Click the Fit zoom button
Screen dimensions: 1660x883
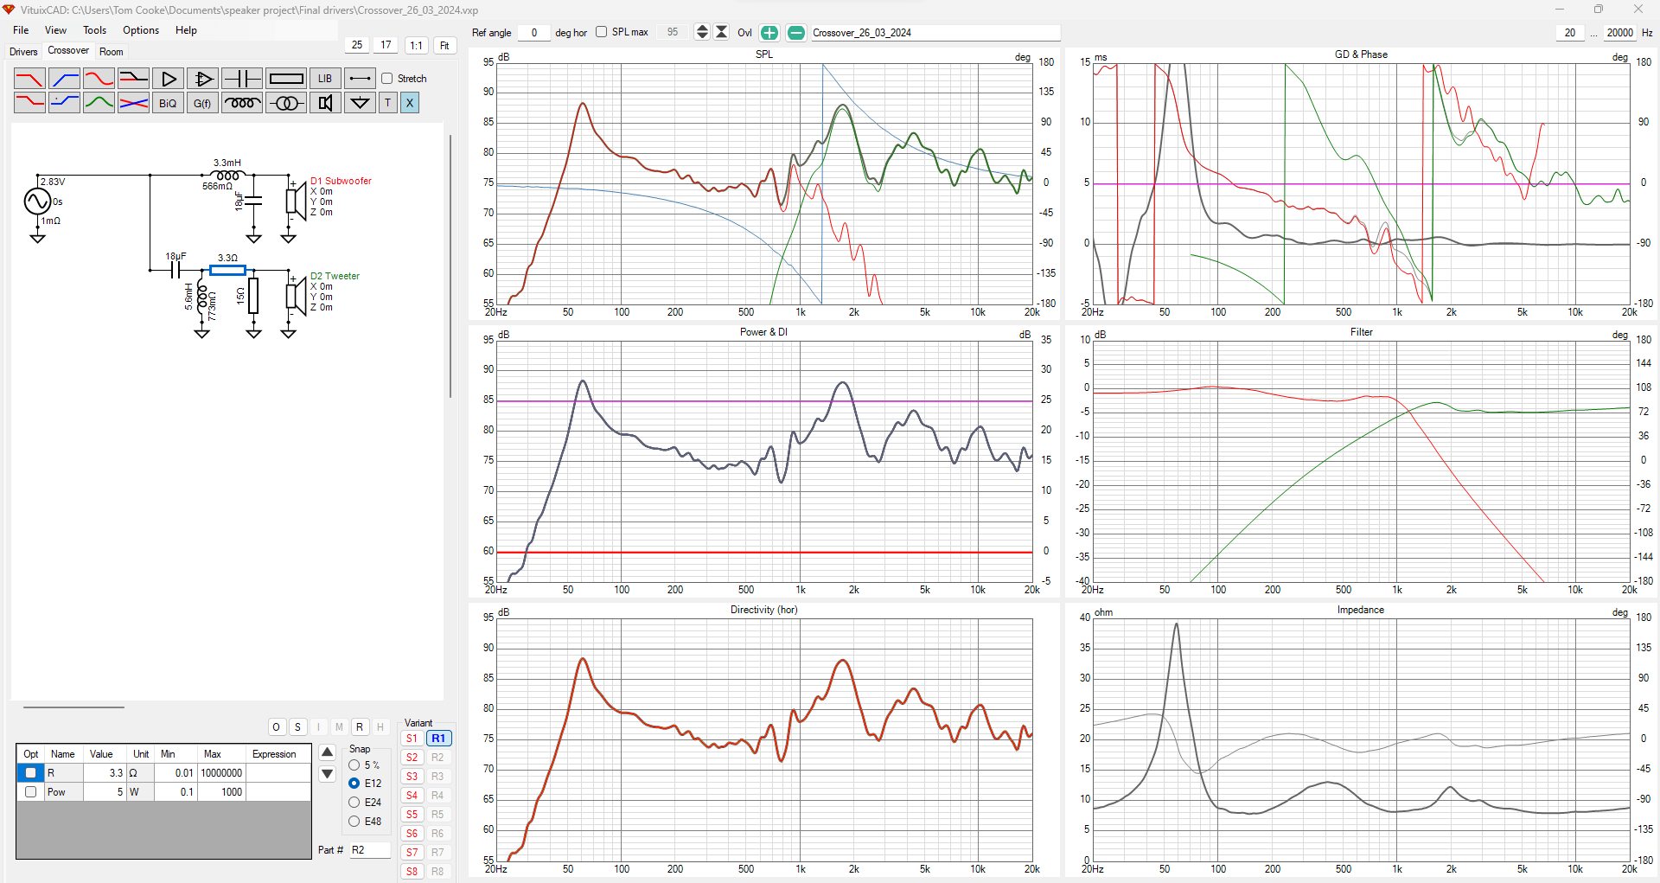(x=444, y=46)
